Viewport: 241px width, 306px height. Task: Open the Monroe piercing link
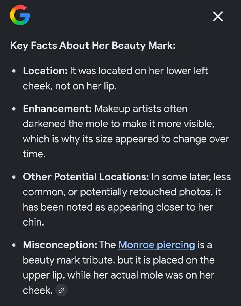tap(157, 245)
